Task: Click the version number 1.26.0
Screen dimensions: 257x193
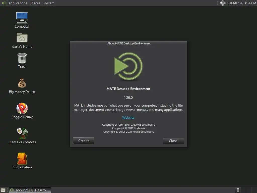Action: click(128, 98)
